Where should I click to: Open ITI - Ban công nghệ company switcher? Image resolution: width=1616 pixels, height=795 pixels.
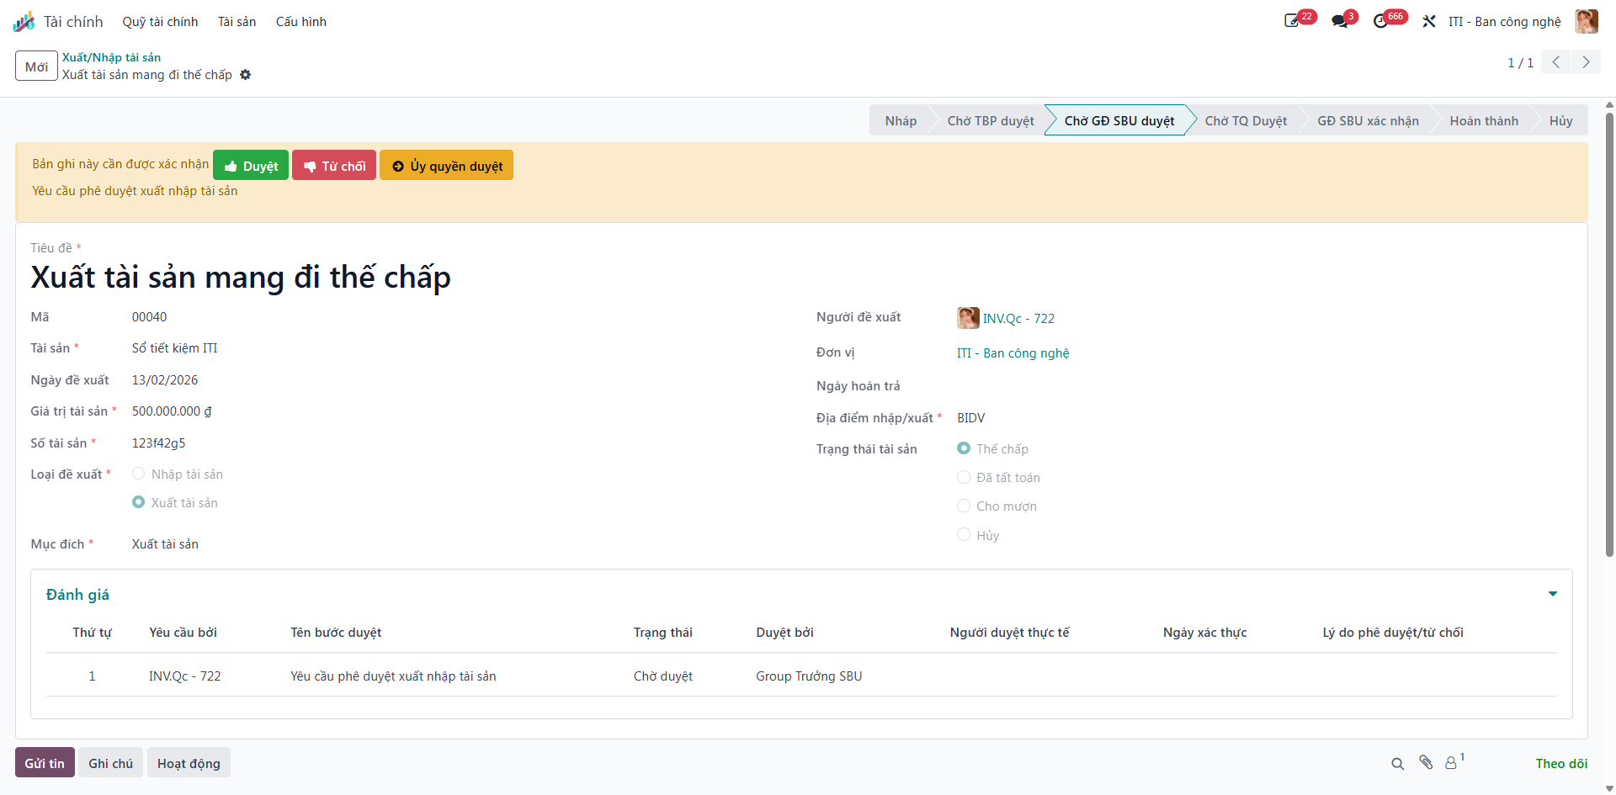pyautogui.click(x=1504, y=22)
